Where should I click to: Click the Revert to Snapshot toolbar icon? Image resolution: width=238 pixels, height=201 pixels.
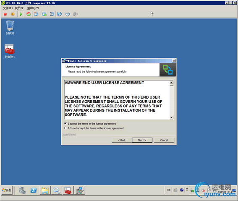pyautogui.click(x=44, y=14)
